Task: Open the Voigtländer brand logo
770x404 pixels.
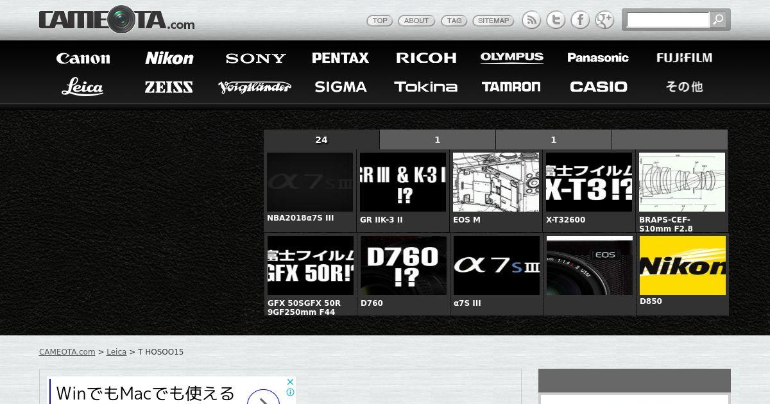Action: (255, 87)
